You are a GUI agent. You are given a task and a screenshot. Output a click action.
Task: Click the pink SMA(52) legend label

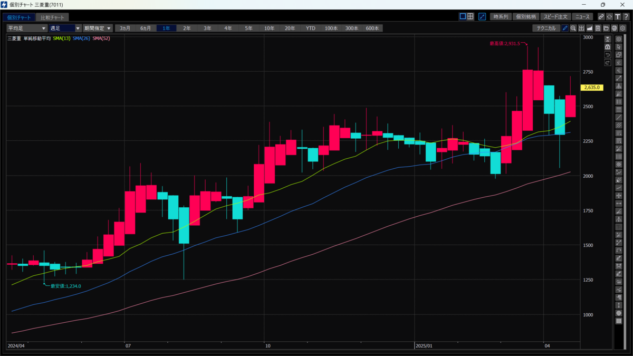(x=101, y=39)
